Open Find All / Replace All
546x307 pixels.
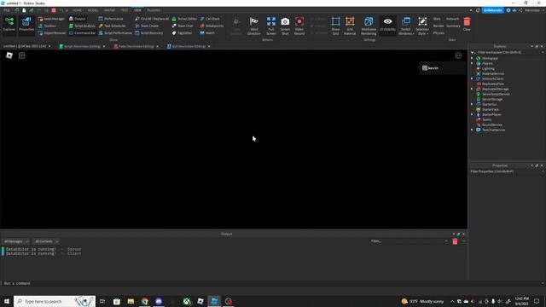(x=152, y=19)
